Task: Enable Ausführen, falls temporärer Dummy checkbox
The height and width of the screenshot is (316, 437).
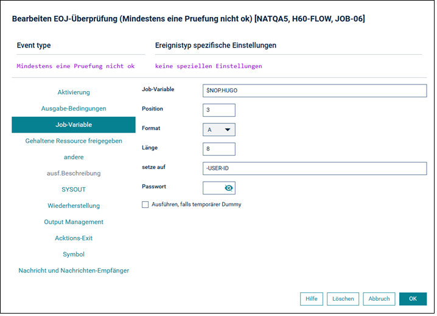Action: click(x=145, y=205)
